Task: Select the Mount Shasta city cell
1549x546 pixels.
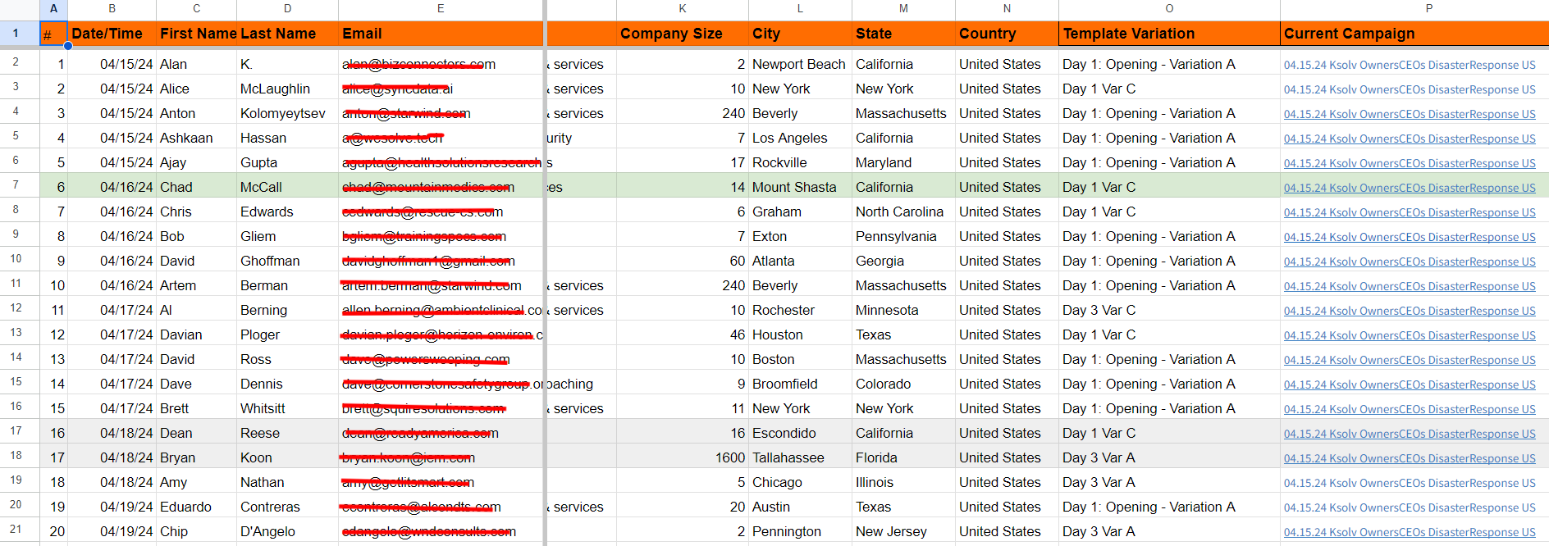Action: coord(794,187)
